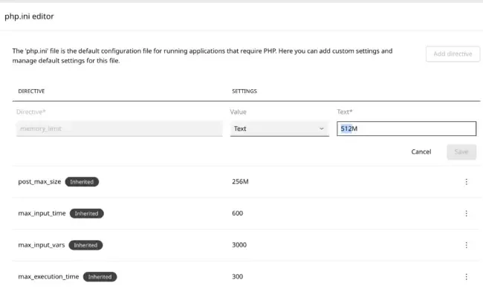Open options menu for max_input_time row

click(x=466, y=213)
